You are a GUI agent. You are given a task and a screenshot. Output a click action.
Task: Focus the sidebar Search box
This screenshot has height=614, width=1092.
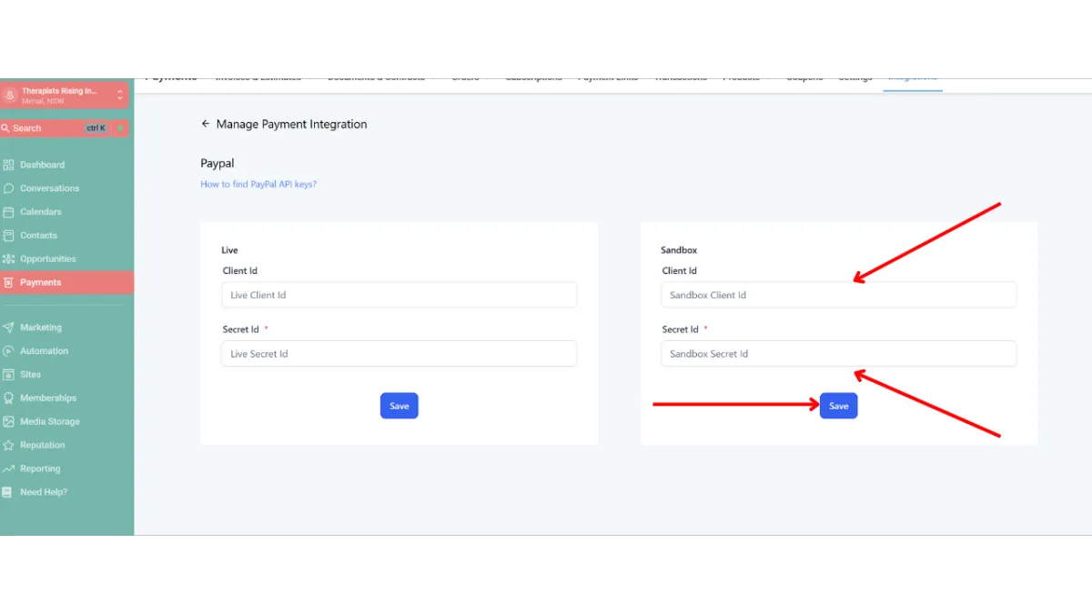pos(55,128)
